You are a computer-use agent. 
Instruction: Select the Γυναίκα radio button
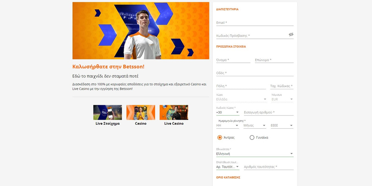[x=252, y=138]
